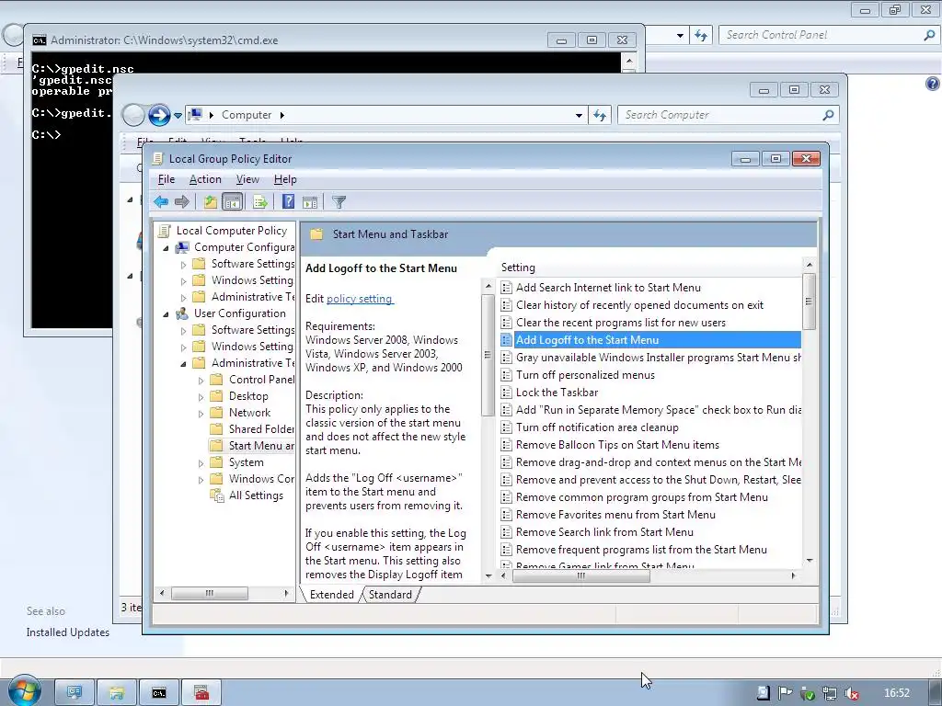Click the settings list horizontal scrollbar thumb
942x706 pixels.
(581, 575)
